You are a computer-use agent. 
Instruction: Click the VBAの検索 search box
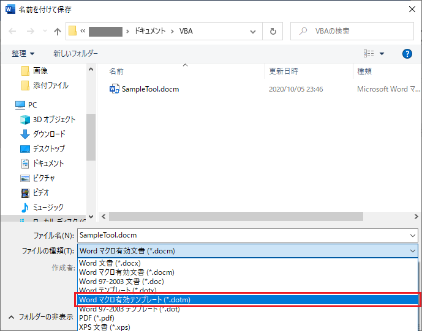pos(352,31)
